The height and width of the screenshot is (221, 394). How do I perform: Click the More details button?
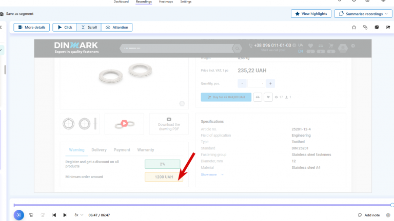point(31,27)
